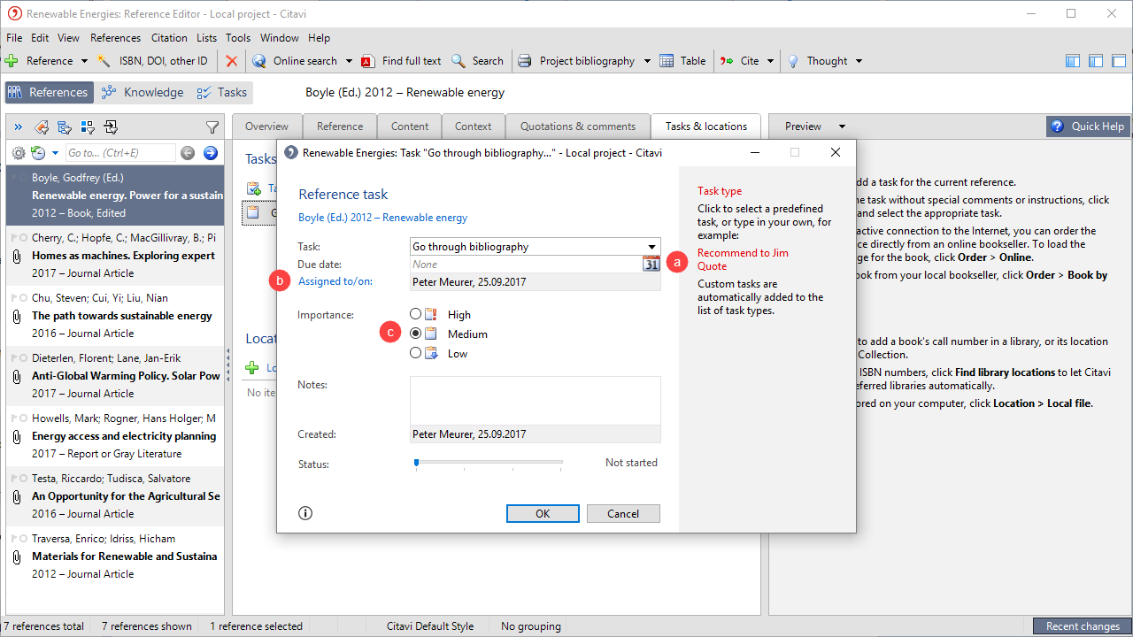Click the recently viewed history clock icon
The image size is (1133, 637).
(38, 153)
